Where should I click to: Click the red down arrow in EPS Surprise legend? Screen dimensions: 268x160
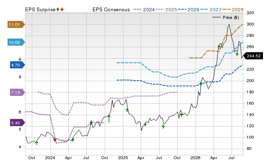62,9
